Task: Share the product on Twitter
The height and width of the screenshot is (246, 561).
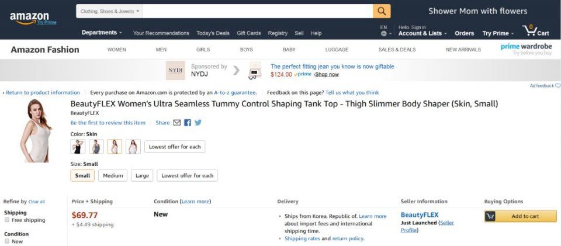Action: pos(198,123)
